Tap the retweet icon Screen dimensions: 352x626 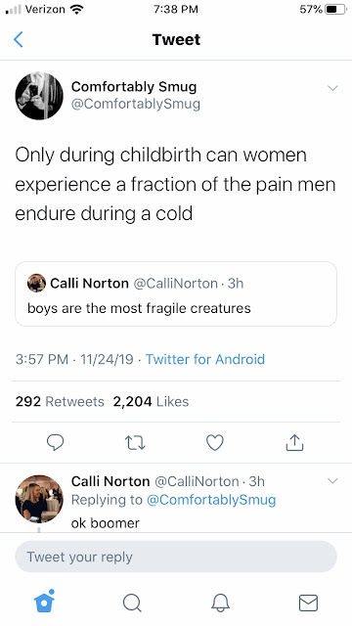point(135,443)
